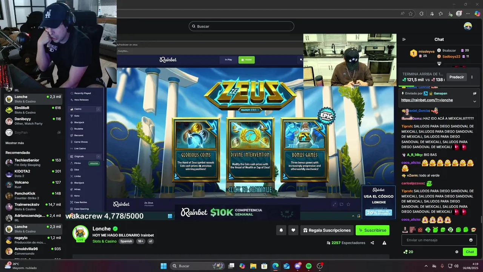Open ElmiilloR channel in the sidebar

pyautogui.click(x=33, y=110)
